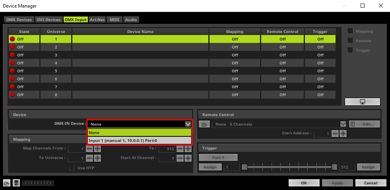
Task: Click Trigger Off cell for universe 8
Action: tap(320, 95)
